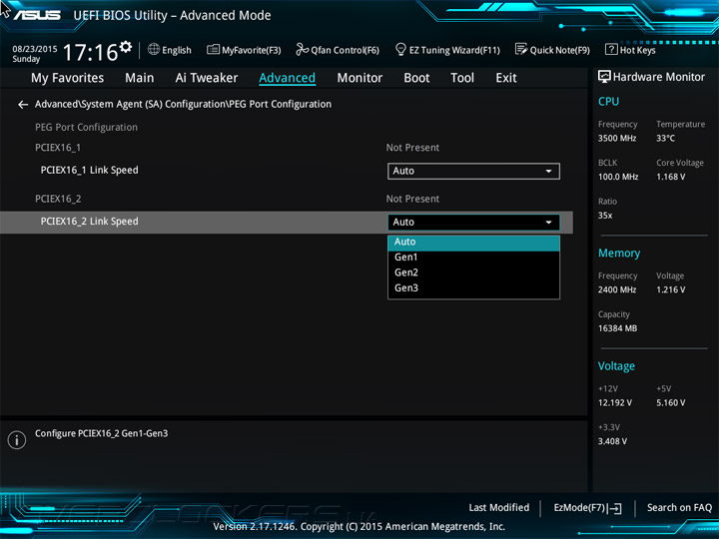Click memory capacity value 16384 MB
The height and width of the screenshot is (539, 719).
618,328
